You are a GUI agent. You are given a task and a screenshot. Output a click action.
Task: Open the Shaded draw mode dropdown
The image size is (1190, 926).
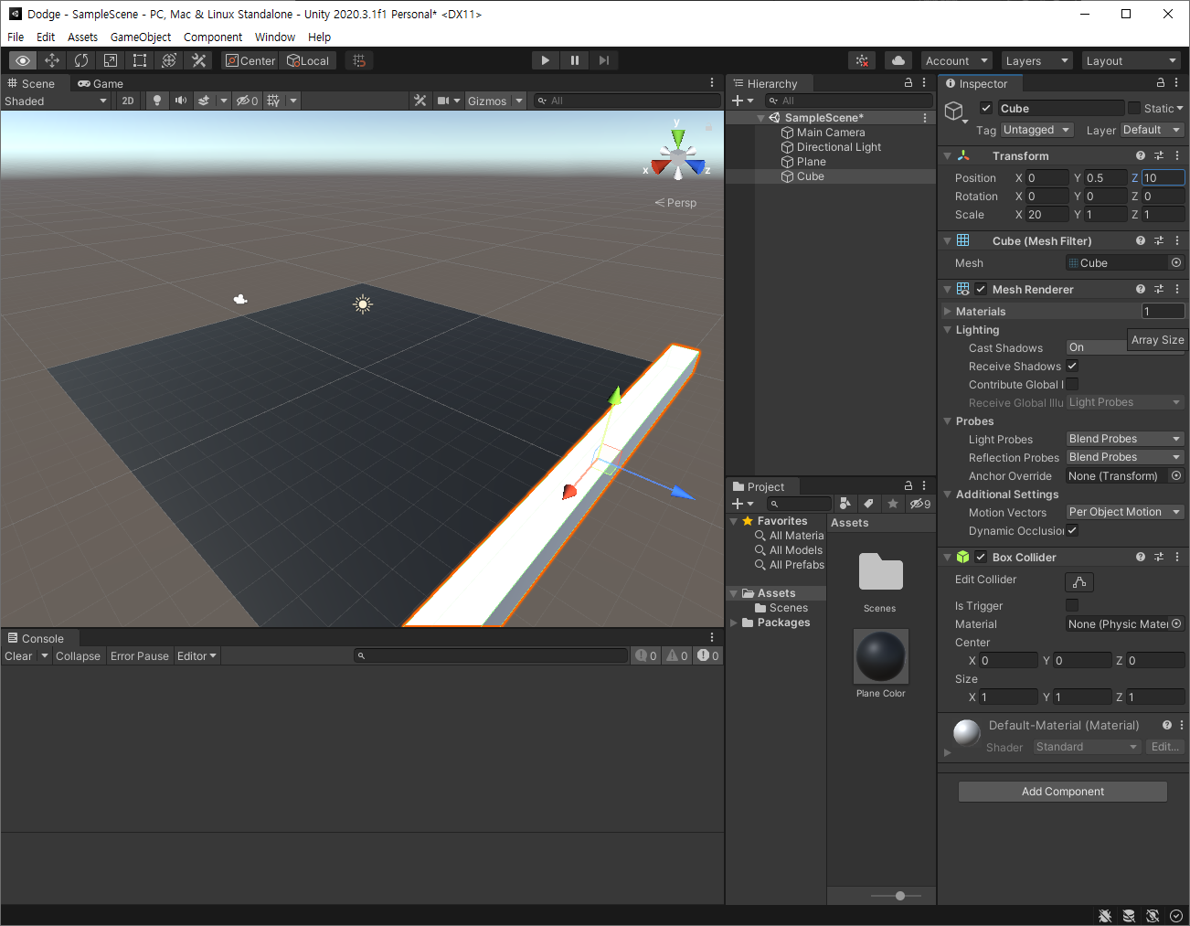(56, 101)
